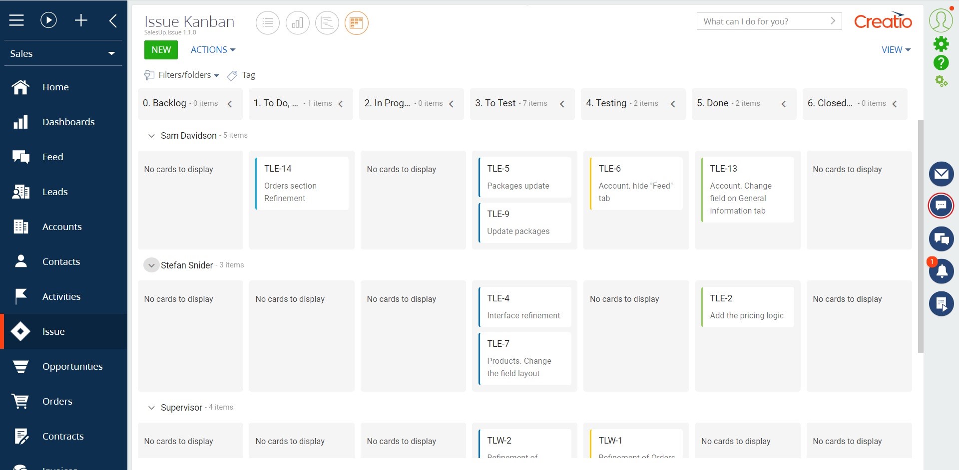
Task: Select the Issue section in sidebar
Action: pos(53,331)
